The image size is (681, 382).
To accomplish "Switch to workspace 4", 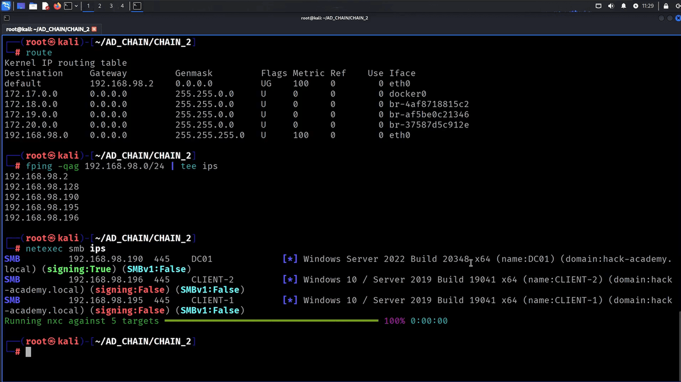I will click(122, 6).
